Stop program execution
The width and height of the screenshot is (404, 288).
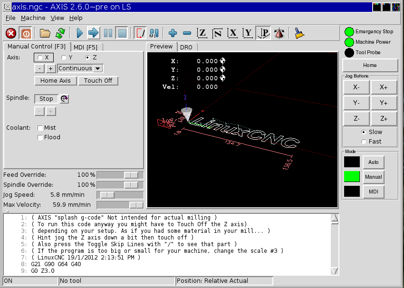click(122, 33)
